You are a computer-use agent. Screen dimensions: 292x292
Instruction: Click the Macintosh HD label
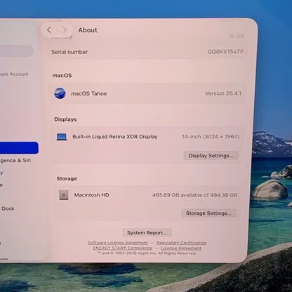pos(92,195)
